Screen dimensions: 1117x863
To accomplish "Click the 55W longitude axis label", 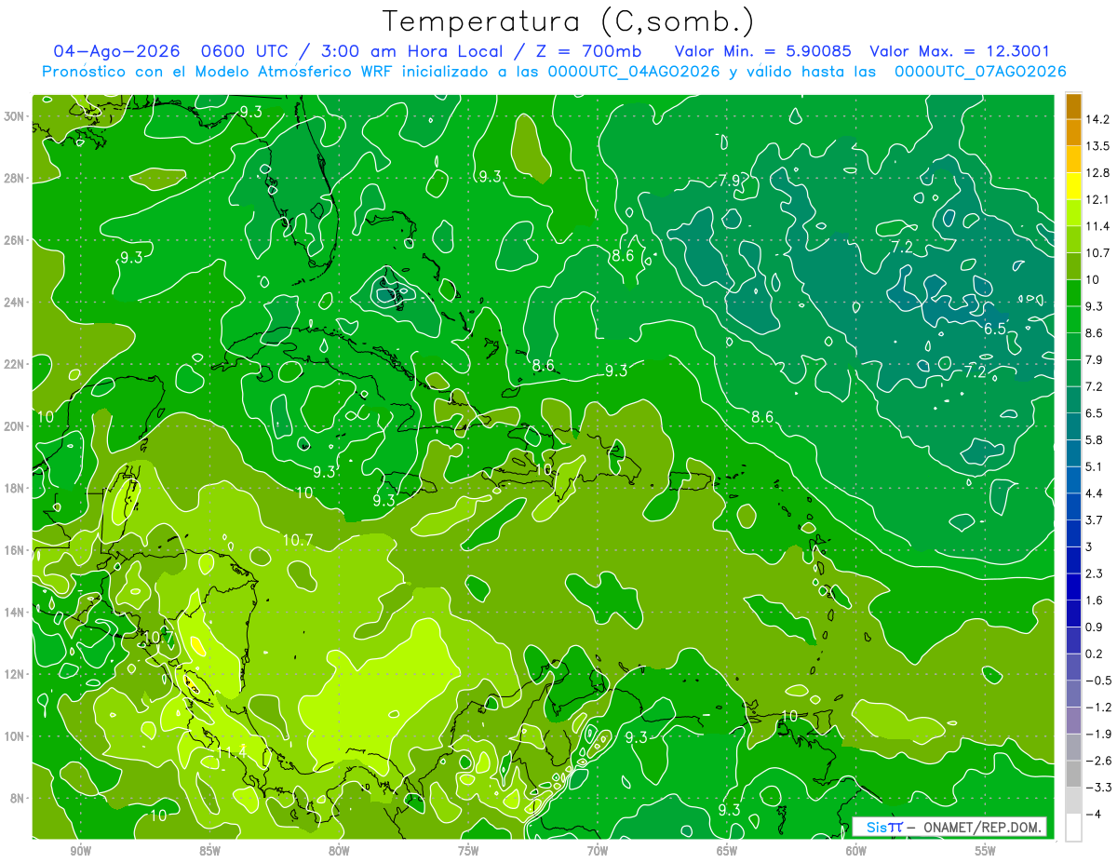I will 986,850.
